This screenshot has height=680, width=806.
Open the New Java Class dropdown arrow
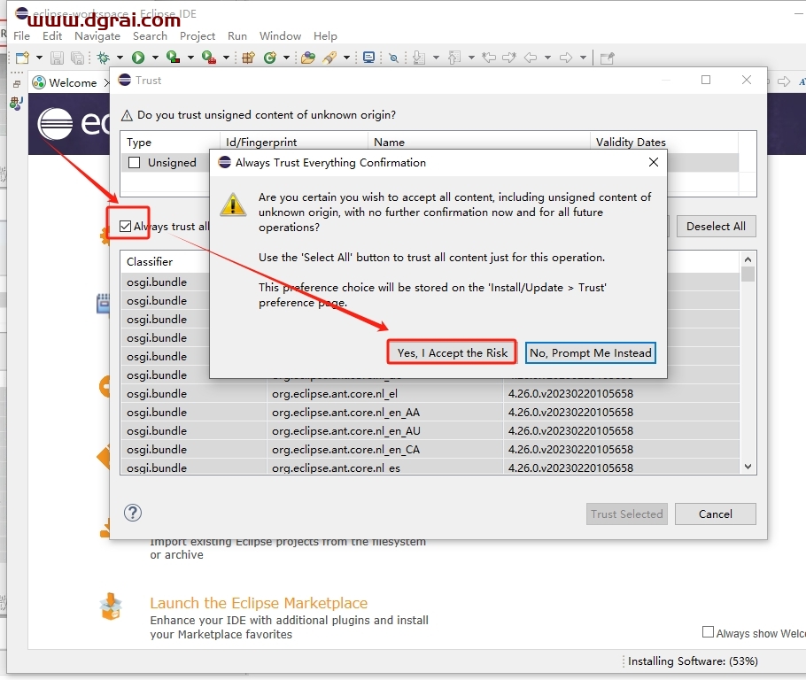coord(286,58)
